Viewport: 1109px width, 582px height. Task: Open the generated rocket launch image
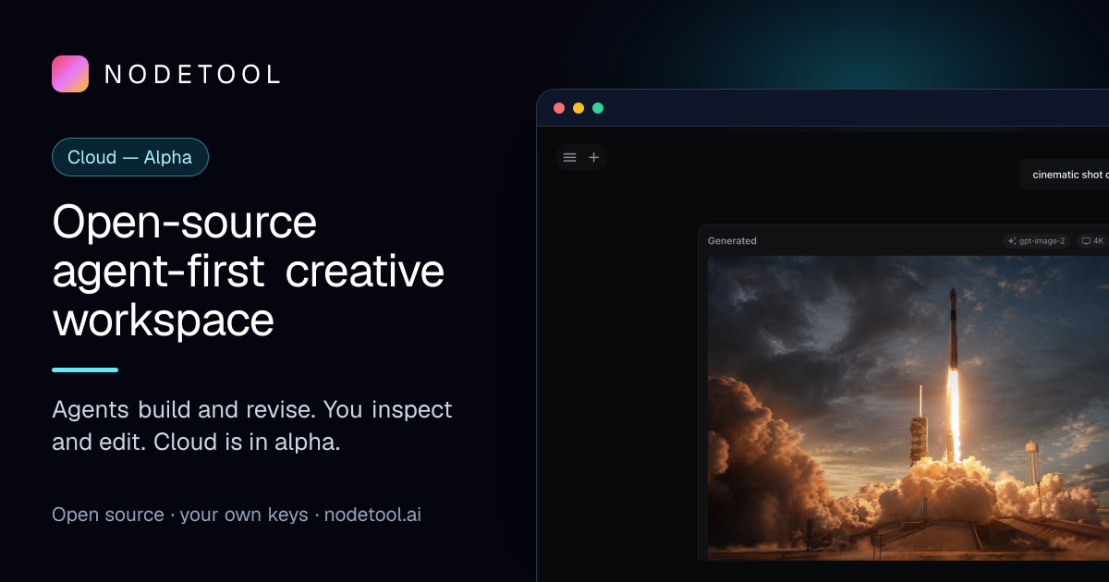908,407
